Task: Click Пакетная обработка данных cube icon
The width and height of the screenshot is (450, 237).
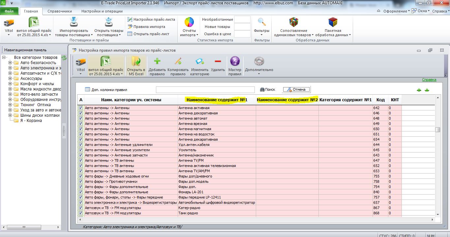Action: (333, 22)
